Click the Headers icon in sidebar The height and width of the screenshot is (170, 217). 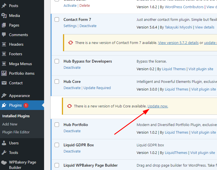[x=4, y=44]
